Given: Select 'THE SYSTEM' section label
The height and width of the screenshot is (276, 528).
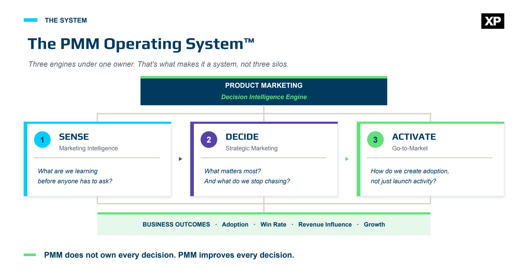Looking at the screenshot, I should click(x=66, y=20).
